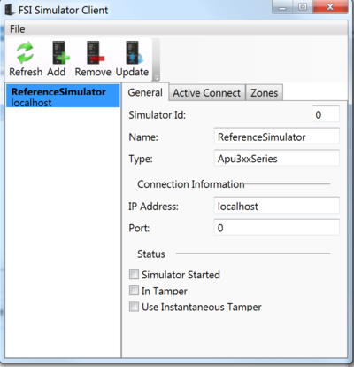Click the Remove simulator icon
The width and height of the screenshot is (354, 367).
click(x=96, y=52)
